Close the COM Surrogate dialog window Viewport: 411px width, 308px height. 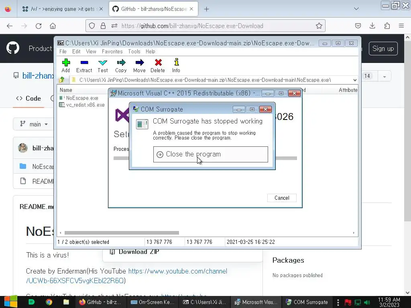coord(265,109)
